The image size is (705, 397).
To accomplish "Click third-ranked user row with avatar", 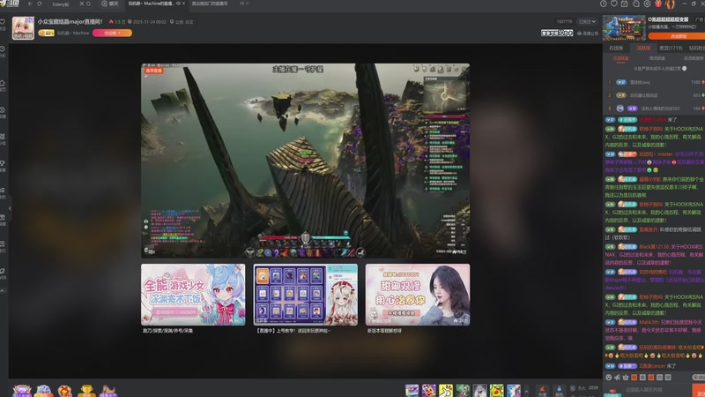I will (x=654, y=109).
